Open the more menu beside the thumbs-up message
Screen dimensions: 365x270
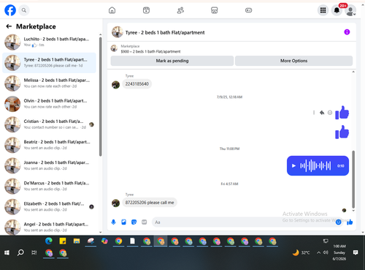tap(314, 113)
